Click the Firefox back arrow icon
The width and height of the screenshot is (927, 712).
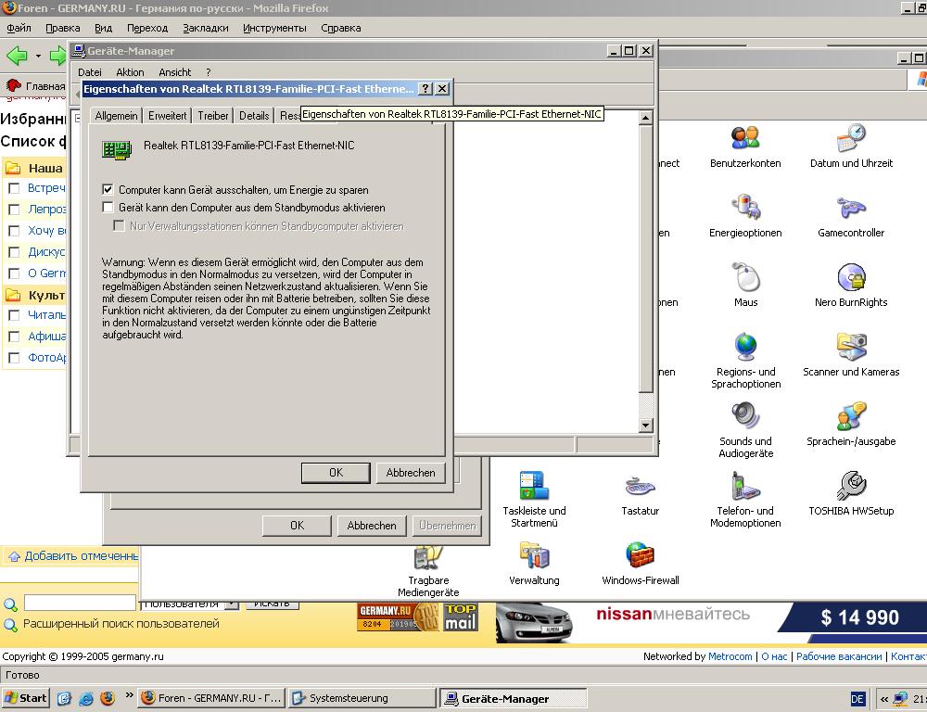click(17, 56)
